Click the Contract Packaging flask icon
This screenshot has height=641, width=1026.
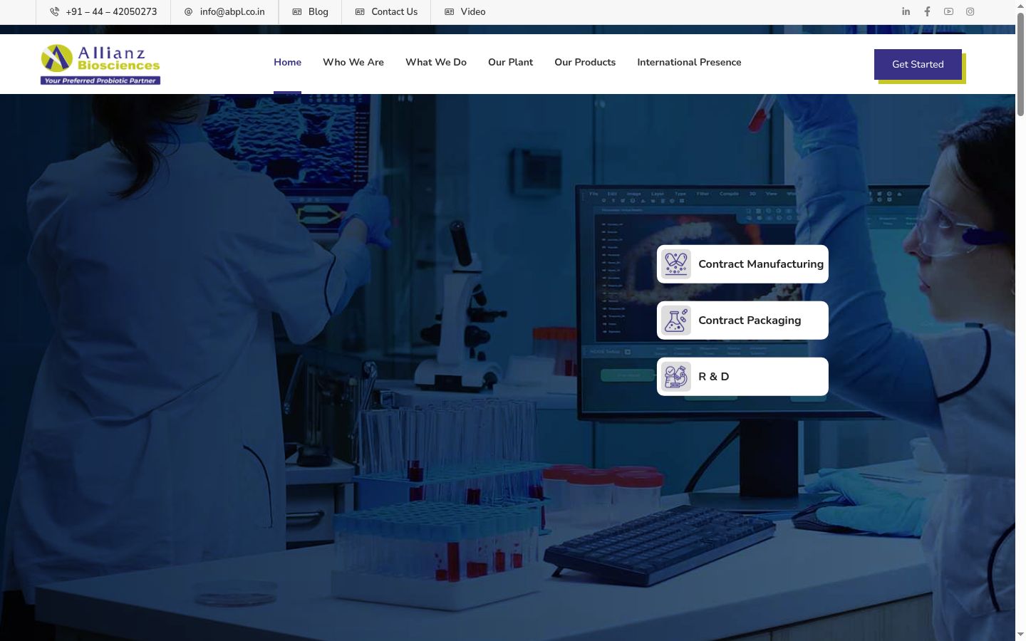(x=675, y=320)
